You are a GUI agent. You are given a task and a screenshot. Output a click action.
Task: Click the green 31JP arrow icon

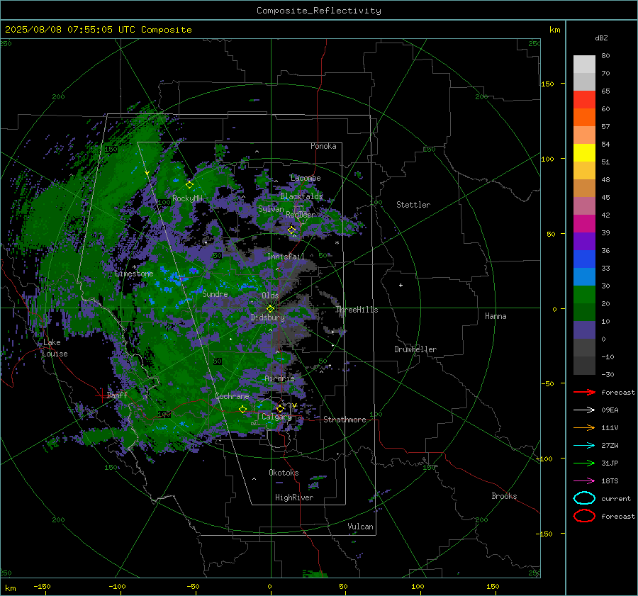click(584, 463)
